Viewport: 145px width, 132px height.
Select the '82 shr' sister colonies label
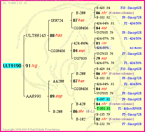click(115, 119)
